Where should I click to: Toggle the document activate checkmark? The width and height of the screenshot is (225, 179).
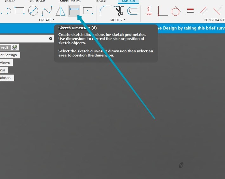click(x=15, y=47)
